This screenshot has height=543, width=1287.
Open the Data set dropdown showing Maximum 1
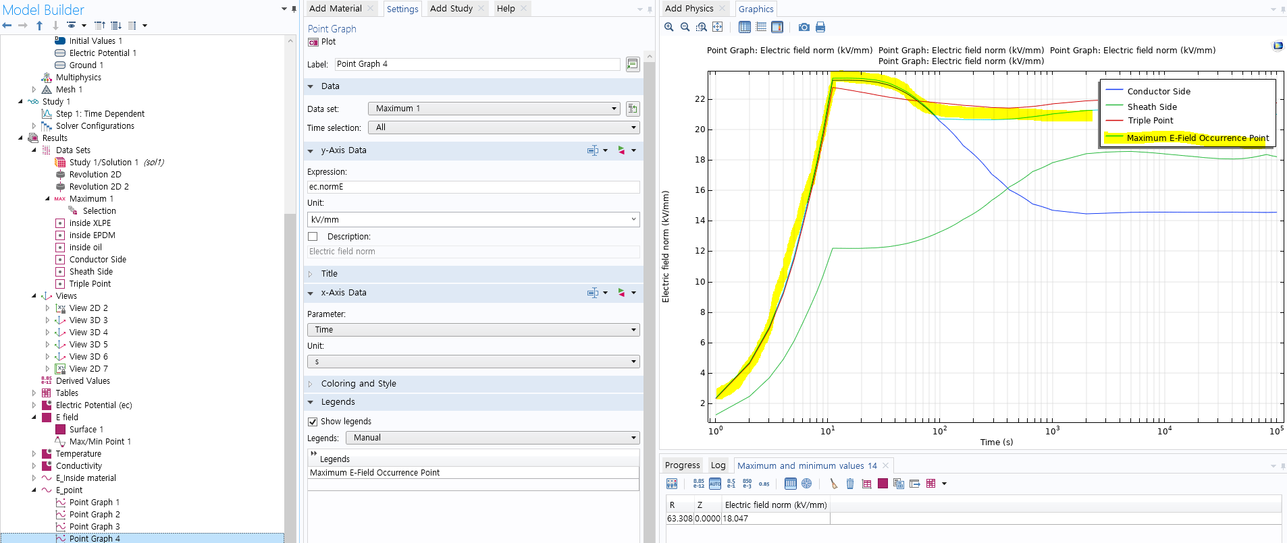[x=494, y=109]
